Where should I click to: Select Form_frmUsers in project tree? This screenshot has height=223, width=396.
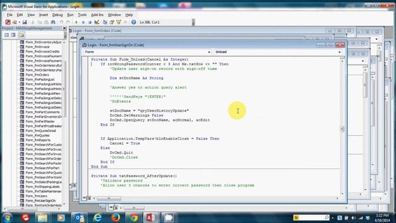37,196
